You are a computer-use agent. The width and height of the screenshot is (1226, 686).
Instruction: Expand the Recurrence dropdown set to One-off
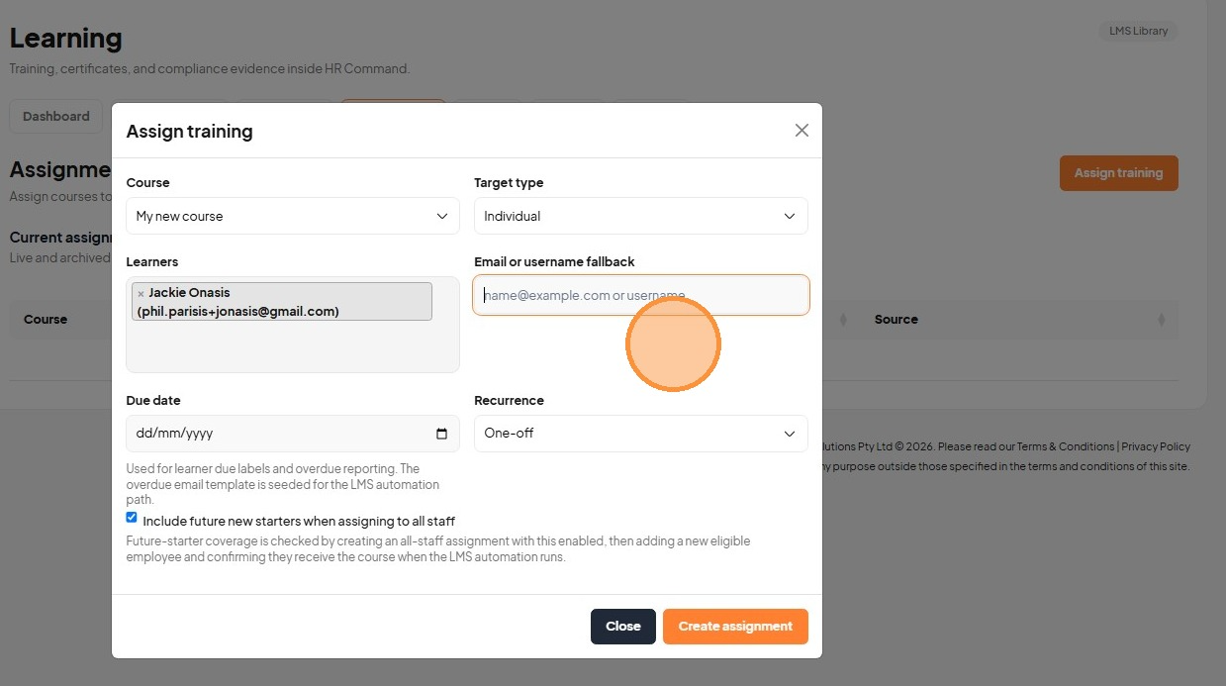coord(641,433)
